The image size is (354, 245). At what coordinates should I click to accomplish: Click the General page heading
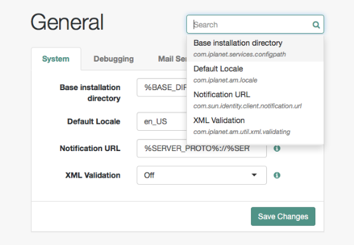67,22
